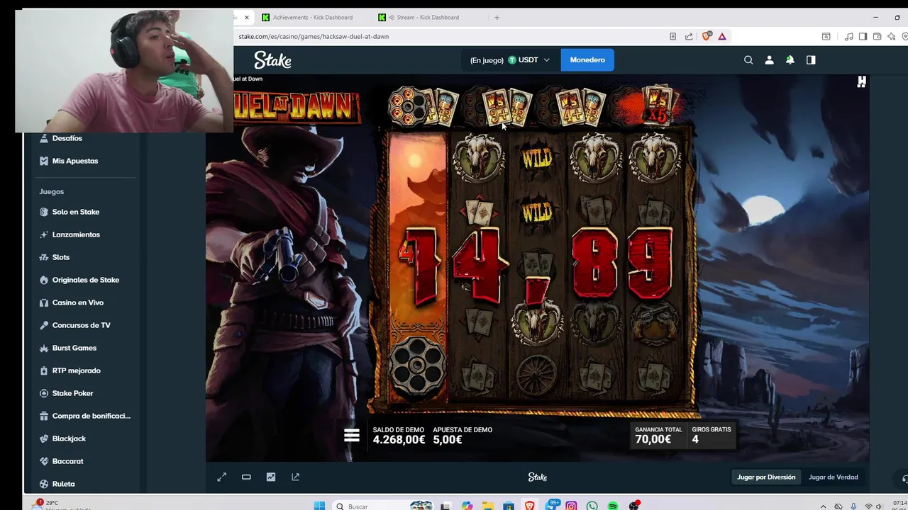Open RTP mejorado category
This screenshot has width=908, height=510.
pyautogui.click(x=77, y=370)
